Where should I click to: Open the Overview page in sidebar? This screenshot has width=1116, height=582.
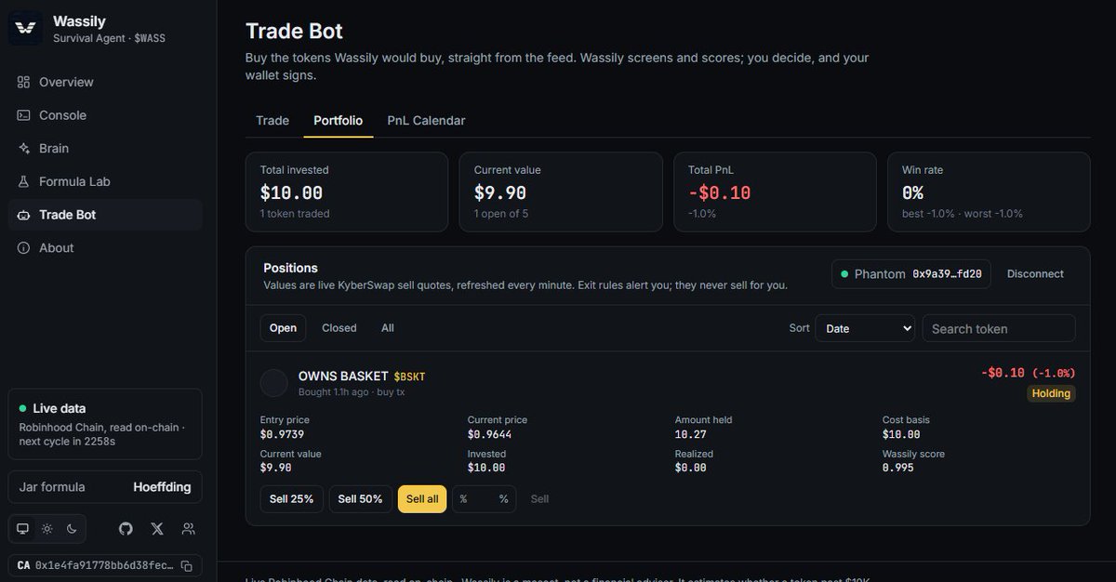click(x=105, y=82)
